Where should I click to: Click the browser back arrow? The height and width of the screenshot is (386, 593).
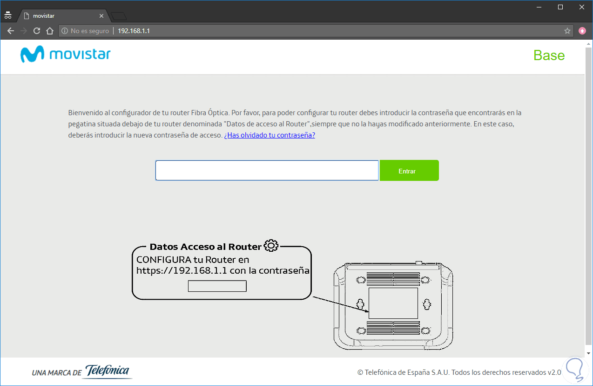11,31
